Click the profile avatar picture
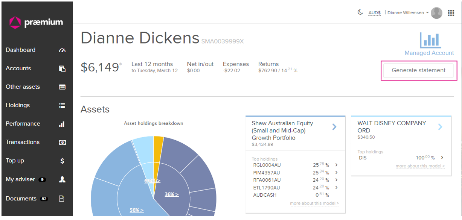Image resolution: width=462 pixels, height=220 pixels. pyautogui.click(x=436, y=12)
